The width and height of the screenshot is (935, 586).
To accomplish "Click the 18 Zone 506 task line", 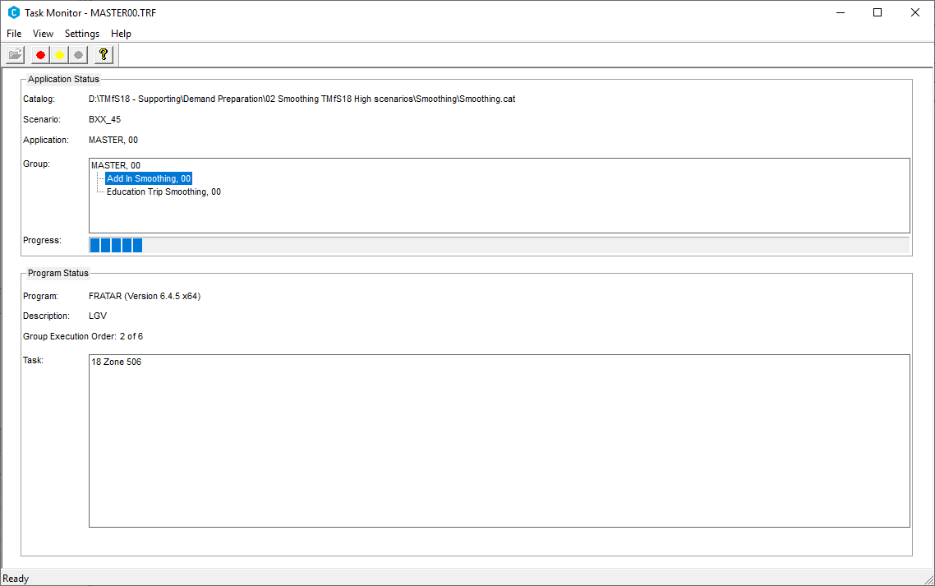I will pos(117,362).
